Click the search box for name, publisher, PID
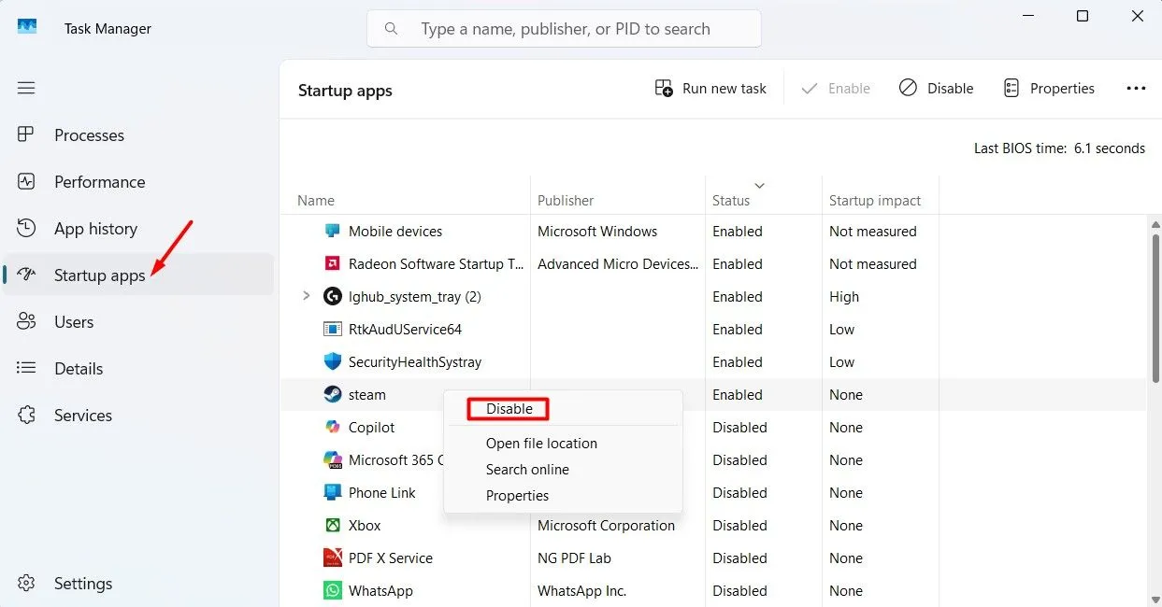The height and width of the screenshot is (607, 1162). pos(564,29)
